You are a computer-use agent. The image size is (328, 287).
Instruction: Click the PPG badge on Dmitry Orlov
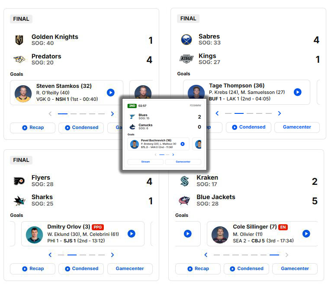pos(98,227)
